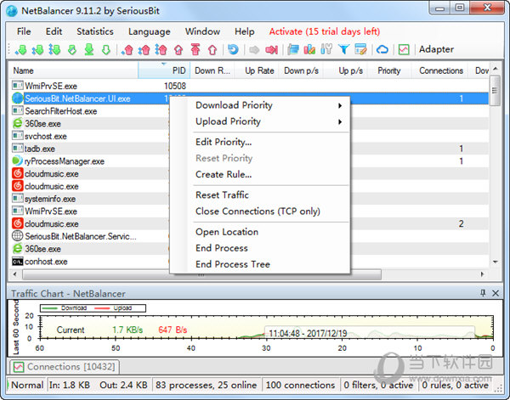510x400 pixels.
Task: Click the red shield upload arrow icon
Action: point(178,50)
